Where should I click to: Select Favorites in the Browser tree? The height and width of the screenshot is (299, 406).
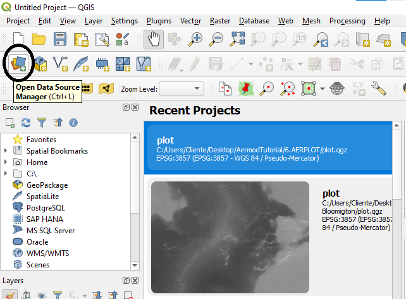42,140
